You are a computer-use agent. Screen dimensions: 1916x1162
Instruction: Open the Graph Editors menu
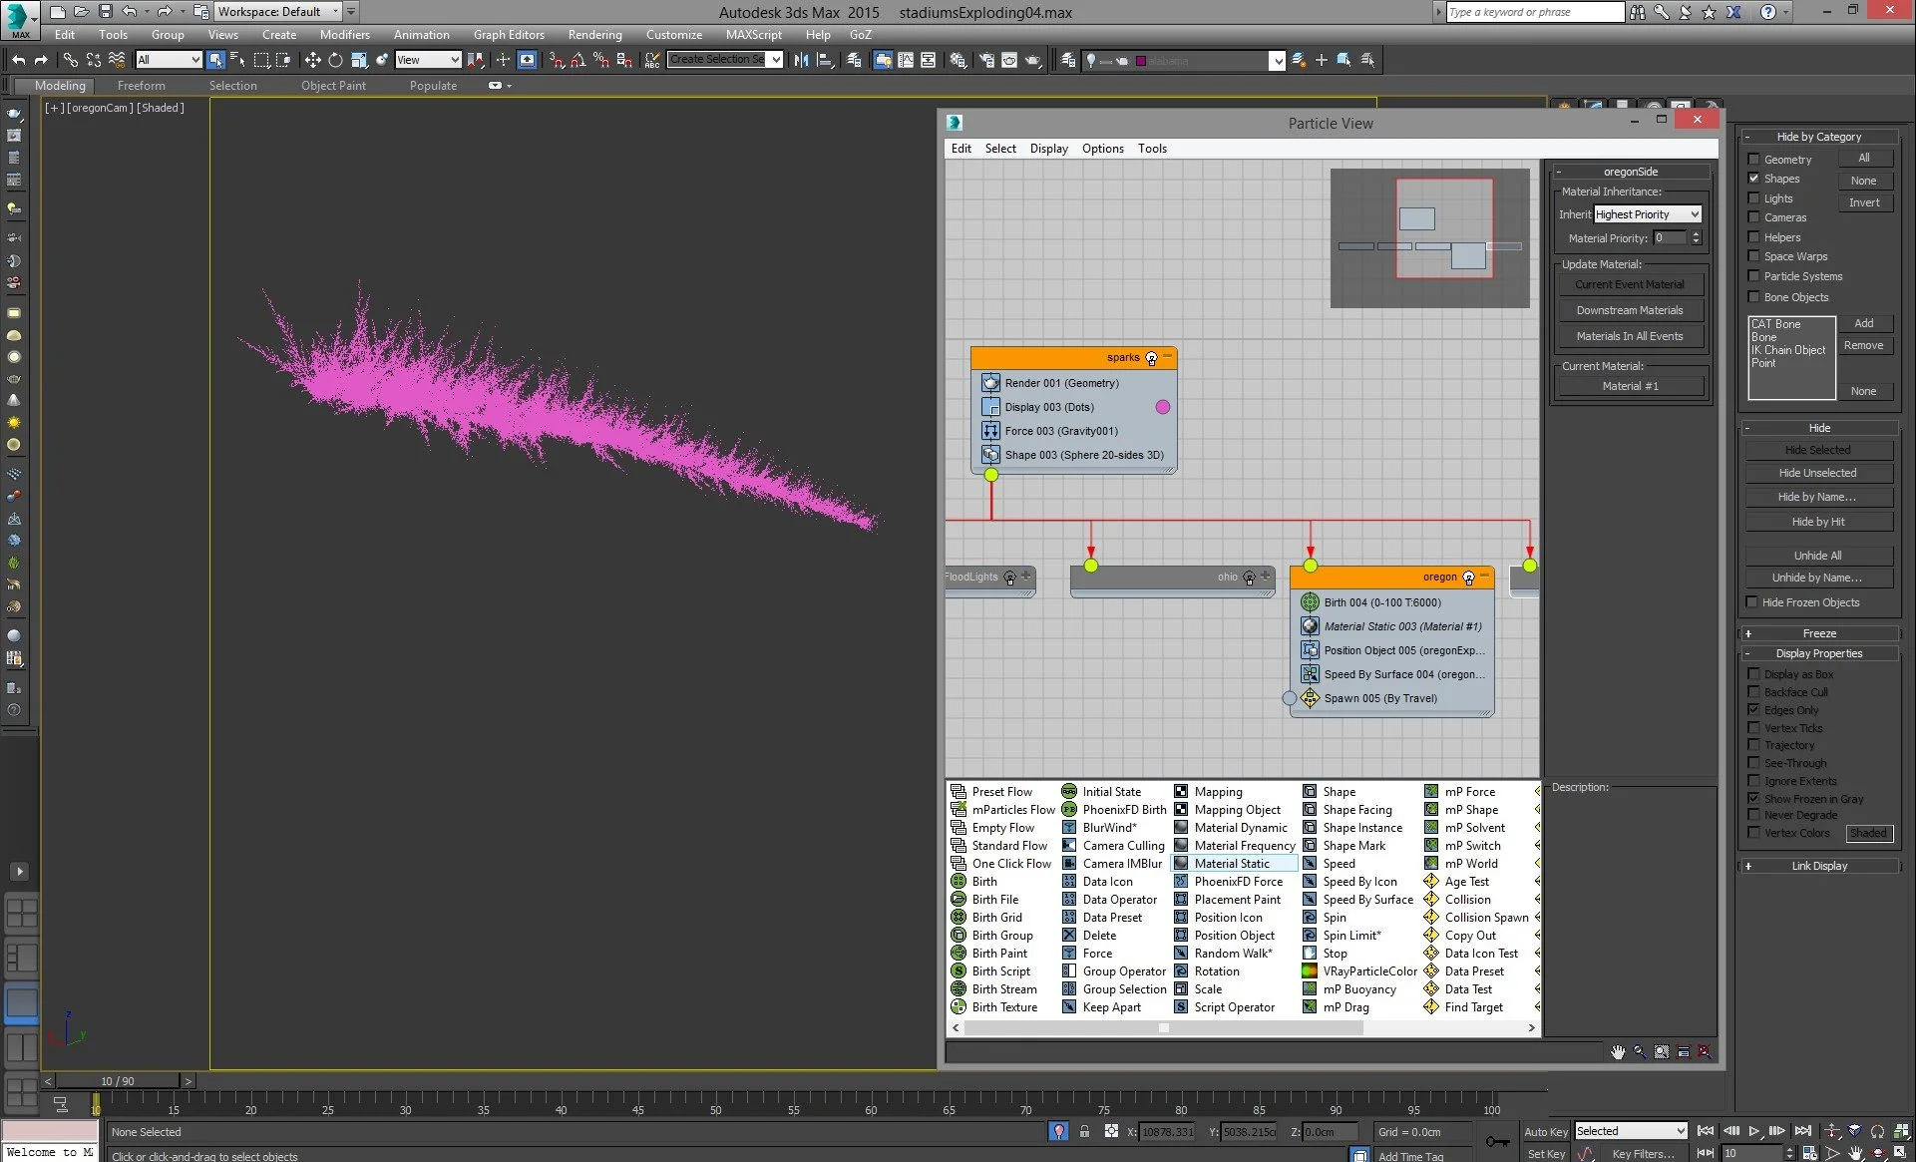(x=509, y=34)
